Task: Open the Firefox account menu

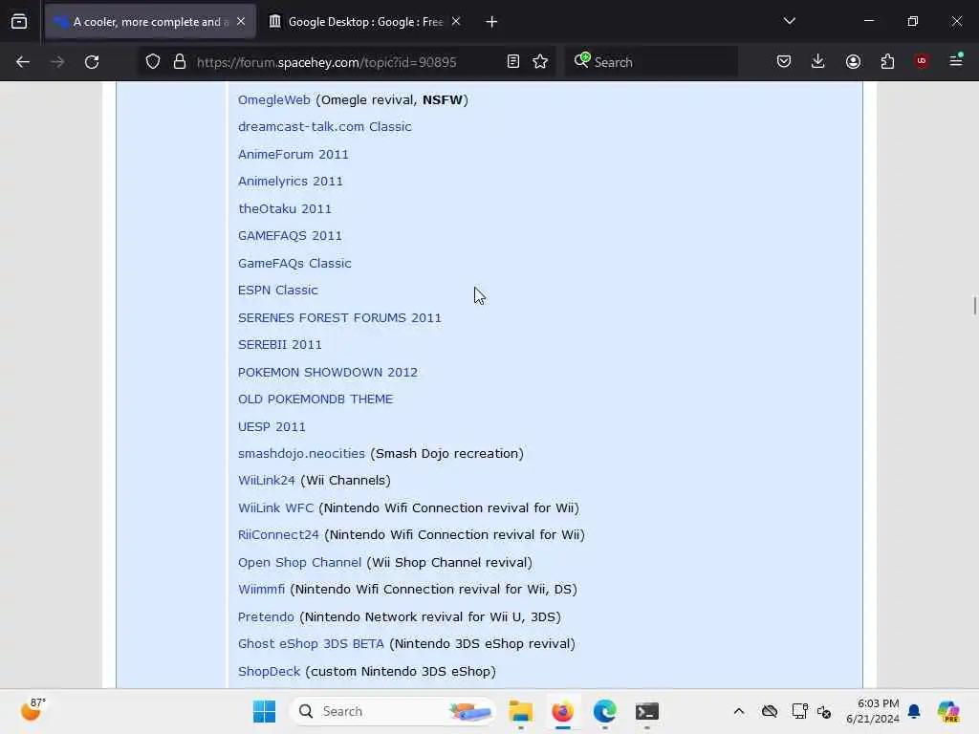Action: point(853,62)
